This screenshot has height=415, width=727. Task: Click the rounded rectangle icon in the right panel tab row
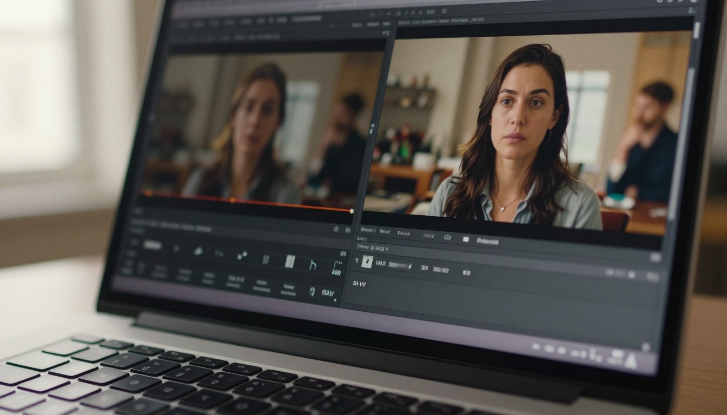[x=447, y=237]
